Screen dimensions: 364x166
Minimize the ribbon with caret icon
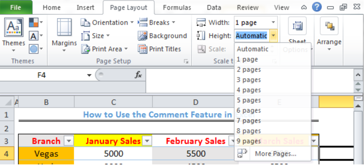(x=304, y=8)
